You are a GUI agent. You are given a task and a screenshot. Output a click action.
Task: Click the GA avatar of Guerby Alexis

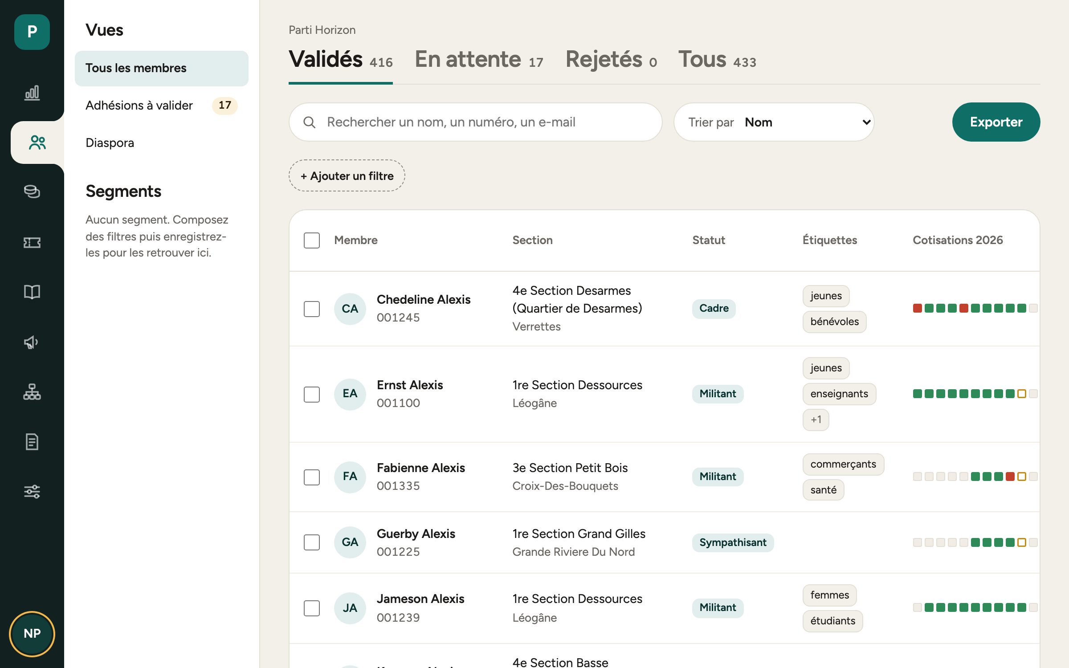pyautogui.click(x=350, y=542)
